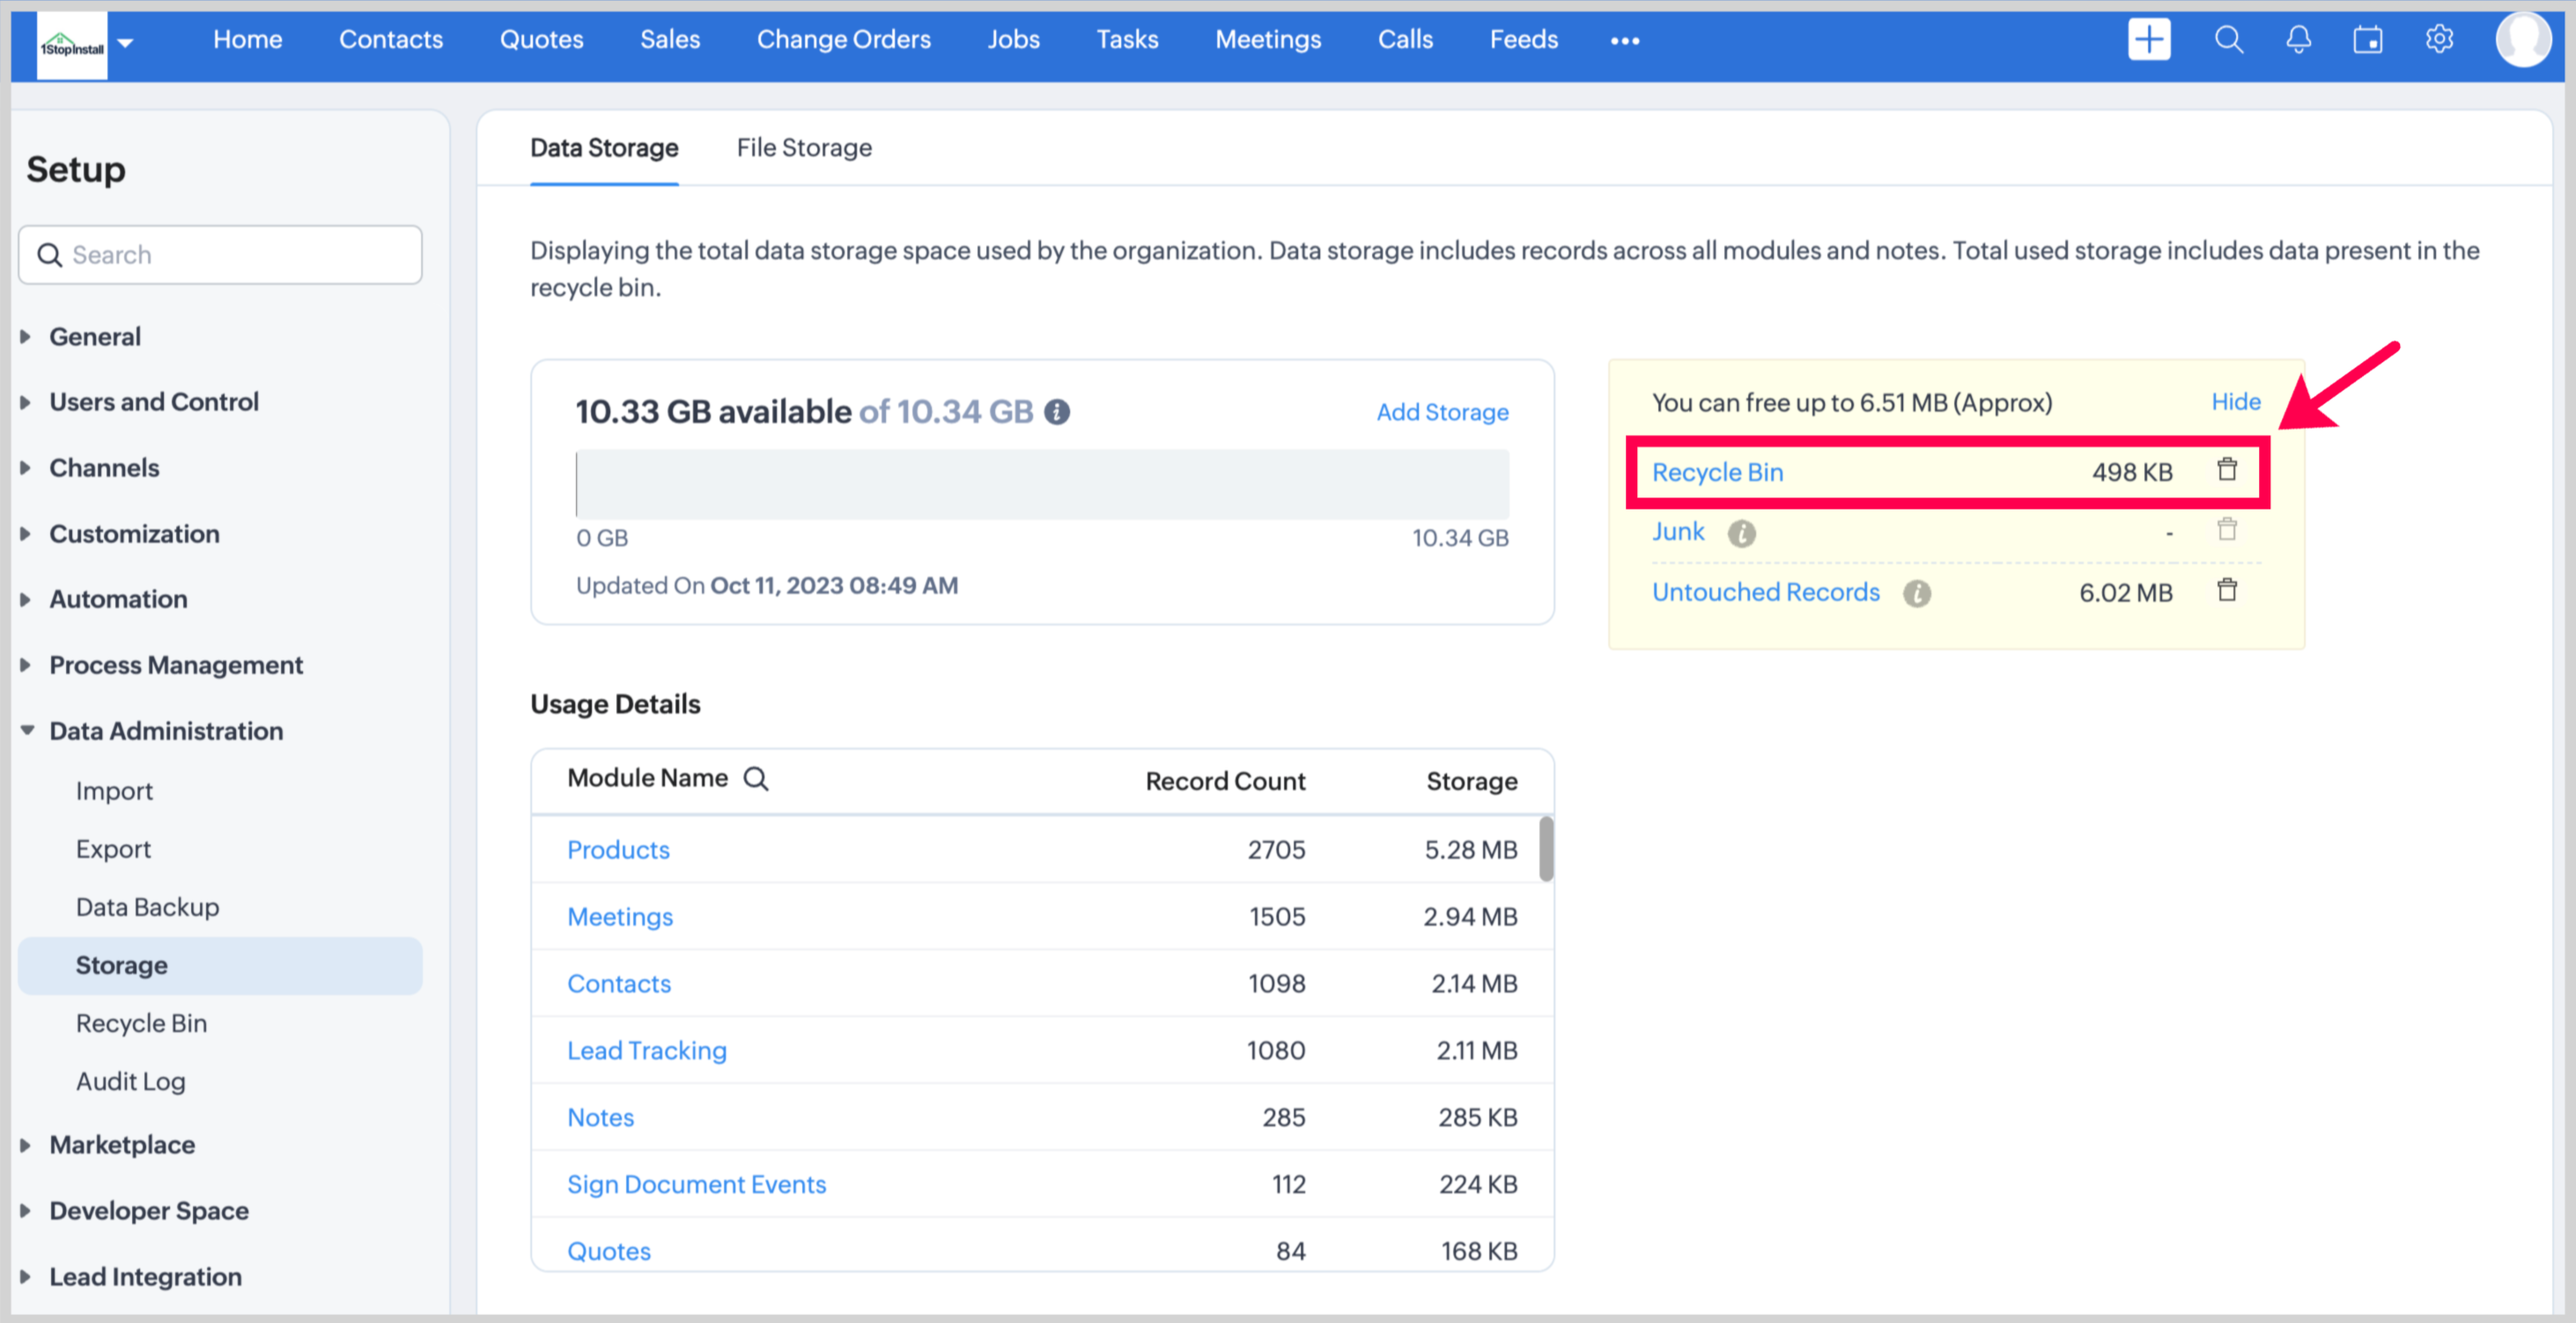The height and width of the screenshot is (1323, 2576).
Task: Click the plus create-new icon
Action: pos(2148,40)
